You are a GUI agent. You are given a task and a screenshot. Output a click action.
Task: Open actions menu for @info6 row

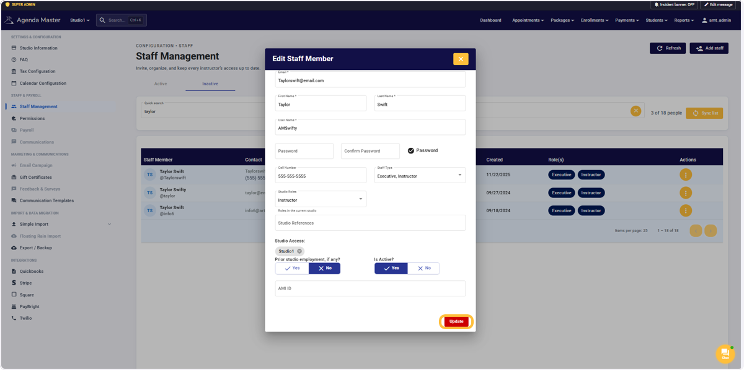click(686, 210)
